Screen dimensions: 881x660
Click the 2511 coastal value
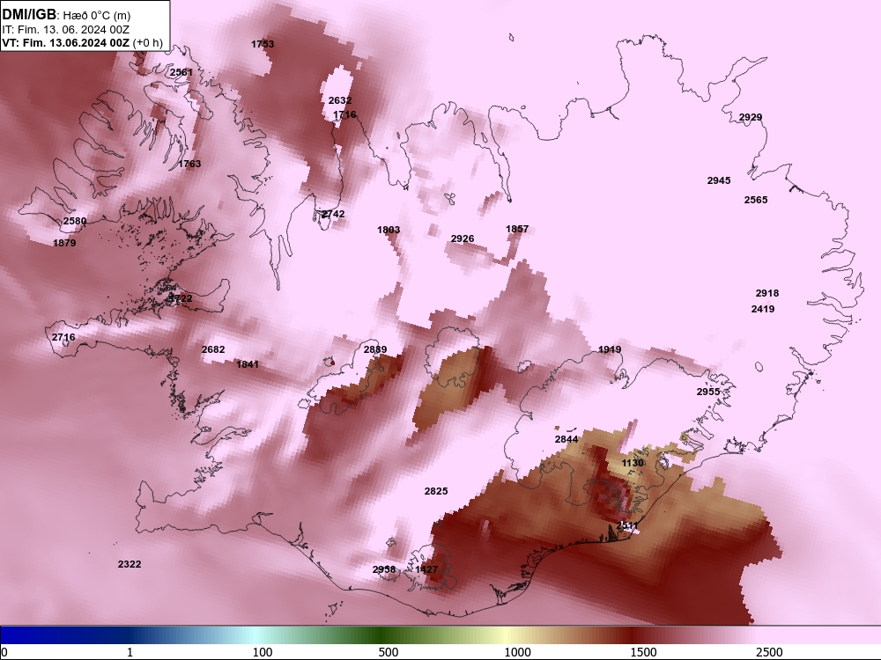[627, 526]
